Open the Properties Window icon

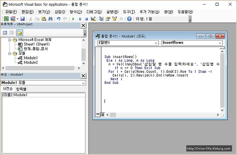108,19
